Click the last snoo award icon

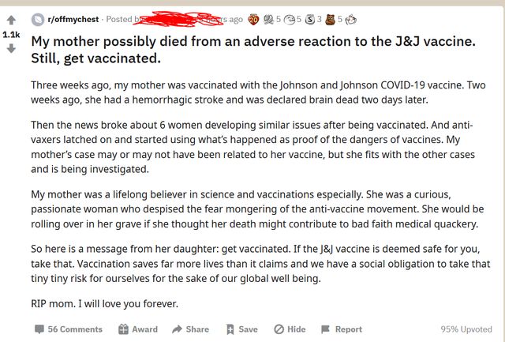pyautogui.click(x=350, y=20)
